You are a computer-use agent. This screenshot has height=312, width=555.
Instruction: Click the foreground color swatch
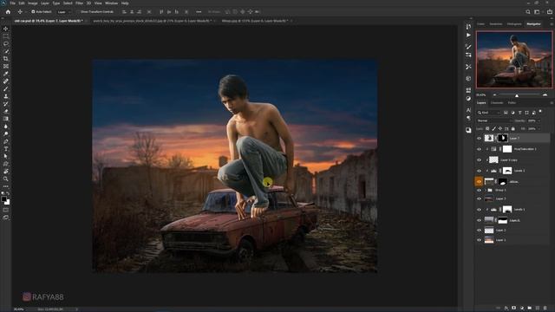coord(3,199)
